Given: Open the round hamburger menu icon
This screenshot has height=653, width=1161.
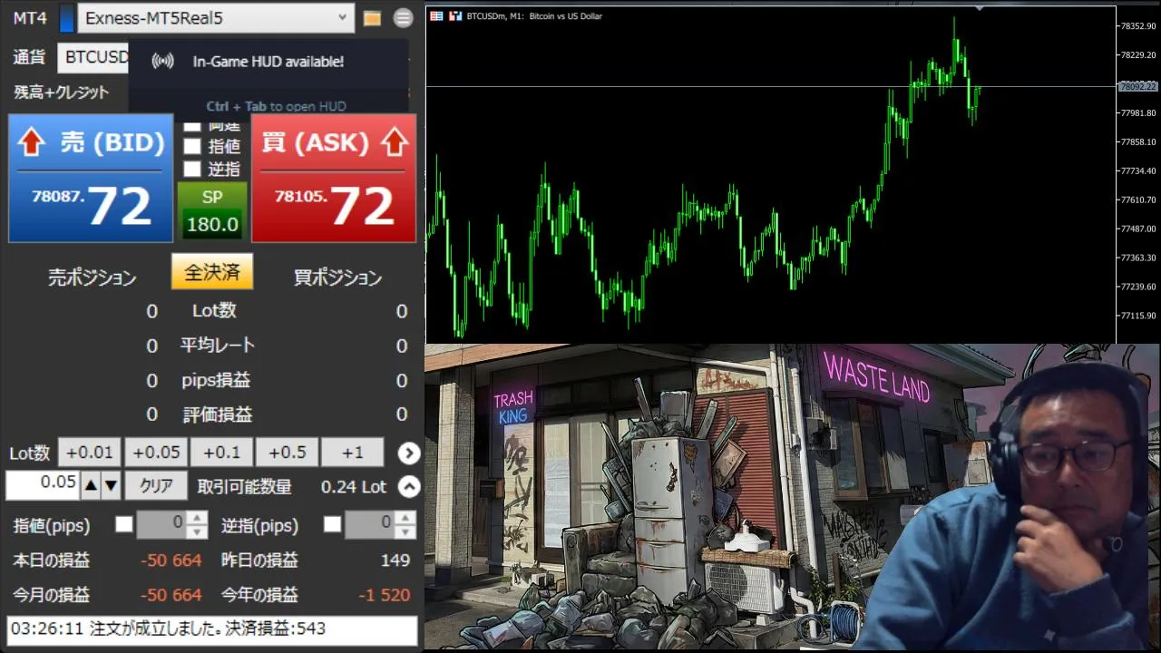Looking at the screenshot, I should [404, 18].
